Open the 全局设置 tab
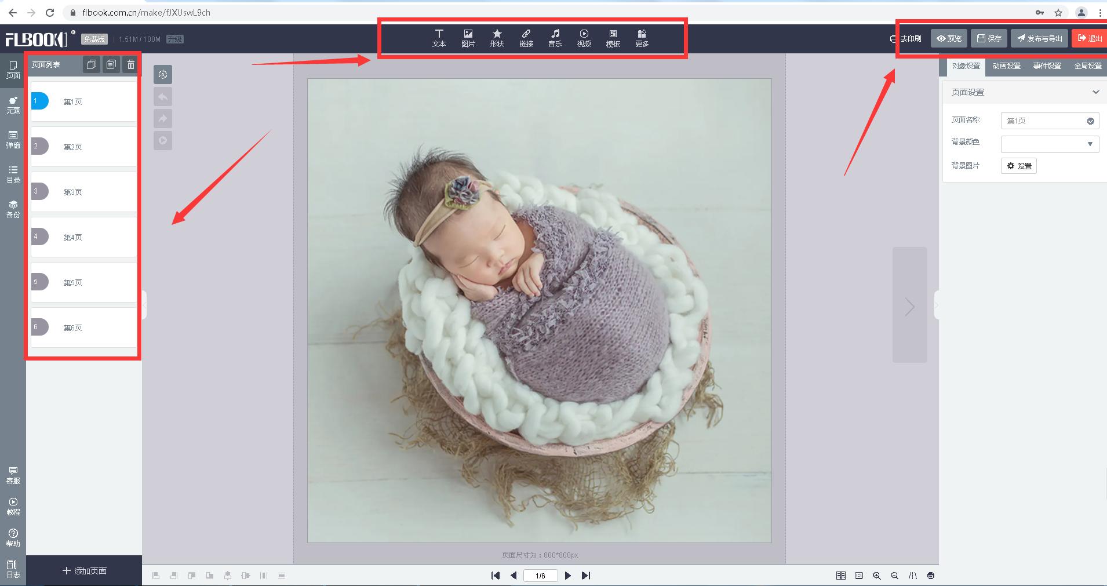Screen dimensions: 1107x586 tap(1088, 66)
